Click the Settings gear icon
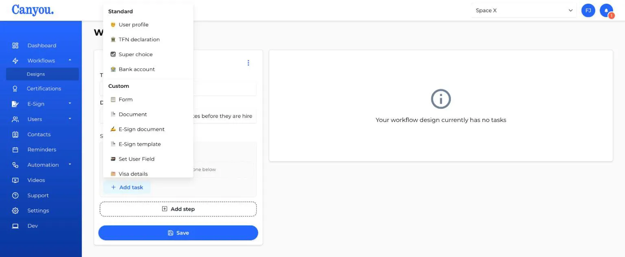 click(15, 211)
